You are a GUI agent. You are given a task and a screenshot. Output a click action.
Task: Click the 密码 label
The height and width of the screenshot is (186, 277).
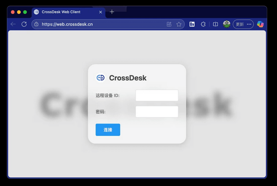(x=100, y=112)
